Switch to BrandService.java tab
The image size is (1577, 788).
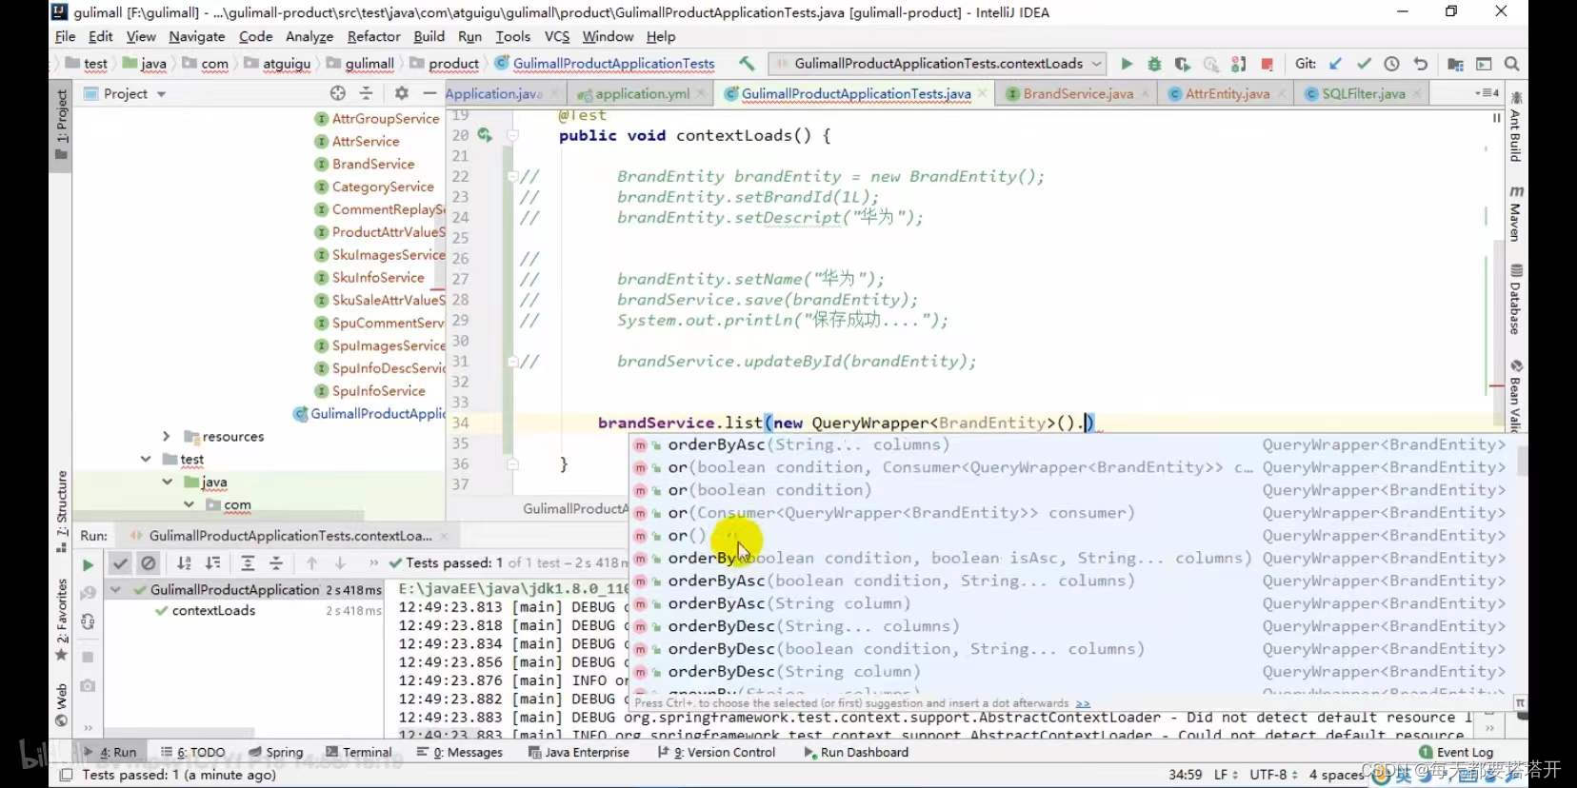pyautogui.click(x=1077, y=93)
